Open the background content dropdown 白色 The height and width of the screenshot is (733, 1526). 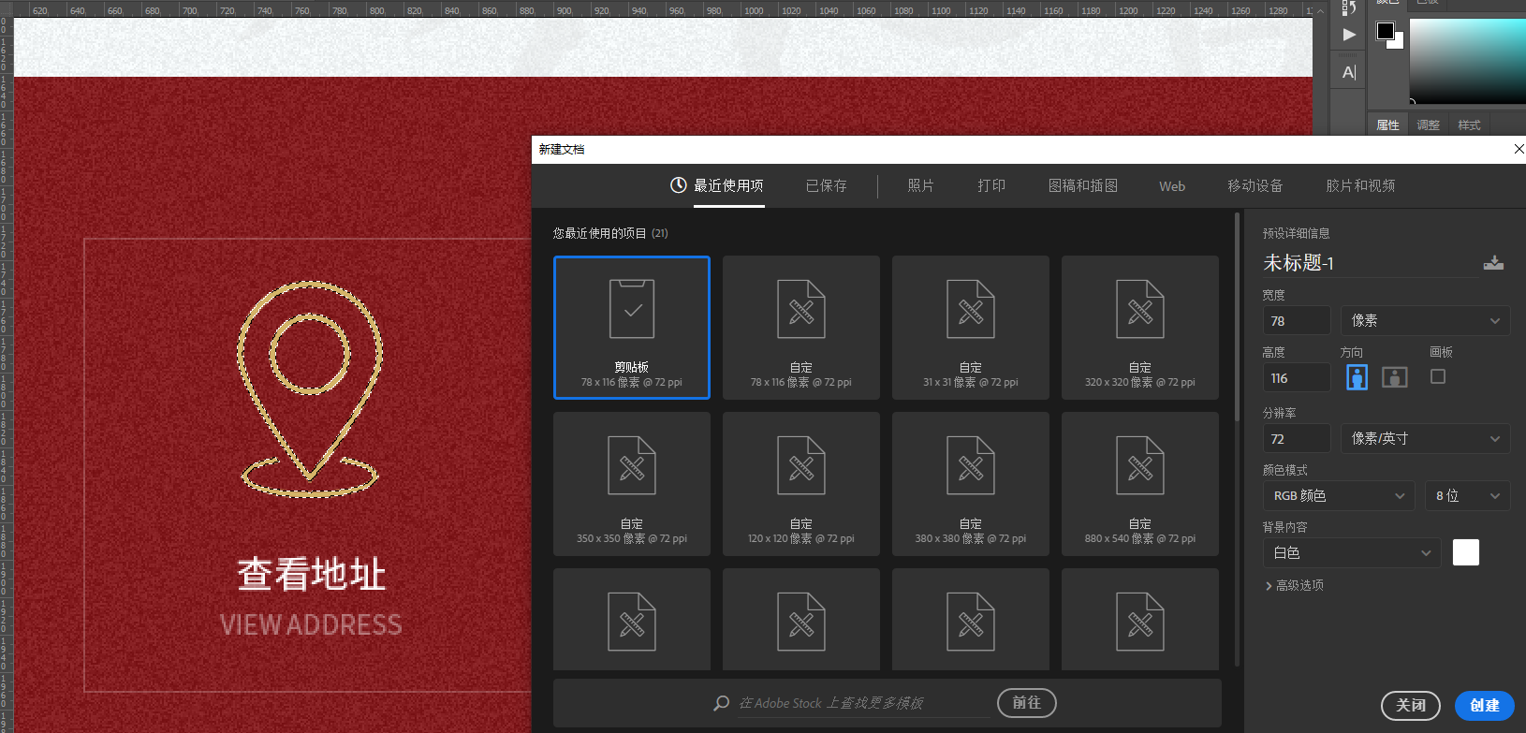[1351, 552]
